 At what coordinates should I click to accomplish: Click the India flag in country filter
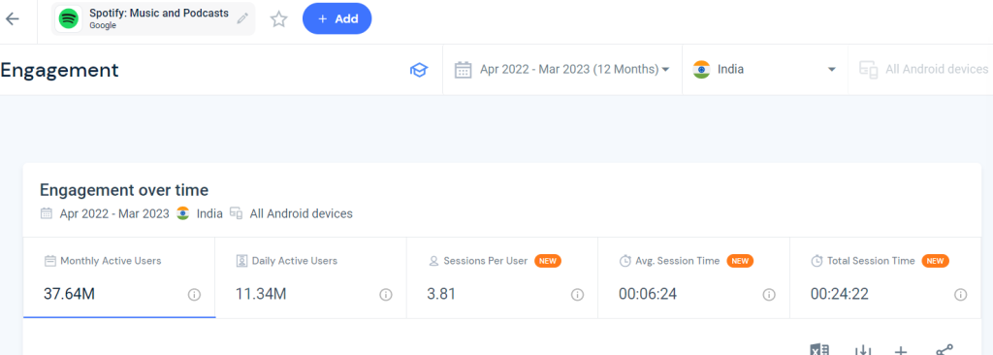(x=702, y=70)
